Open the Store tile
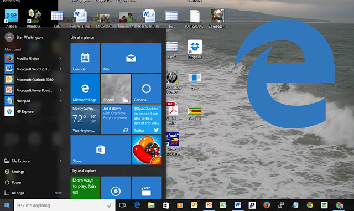This screenshot has width=354, height=211. pos(101,150)
